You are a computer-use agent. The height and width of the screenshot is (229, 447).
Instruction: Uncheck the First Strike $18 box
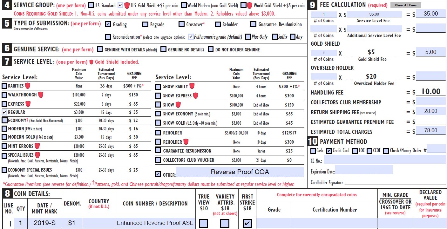tap(247, 224)
